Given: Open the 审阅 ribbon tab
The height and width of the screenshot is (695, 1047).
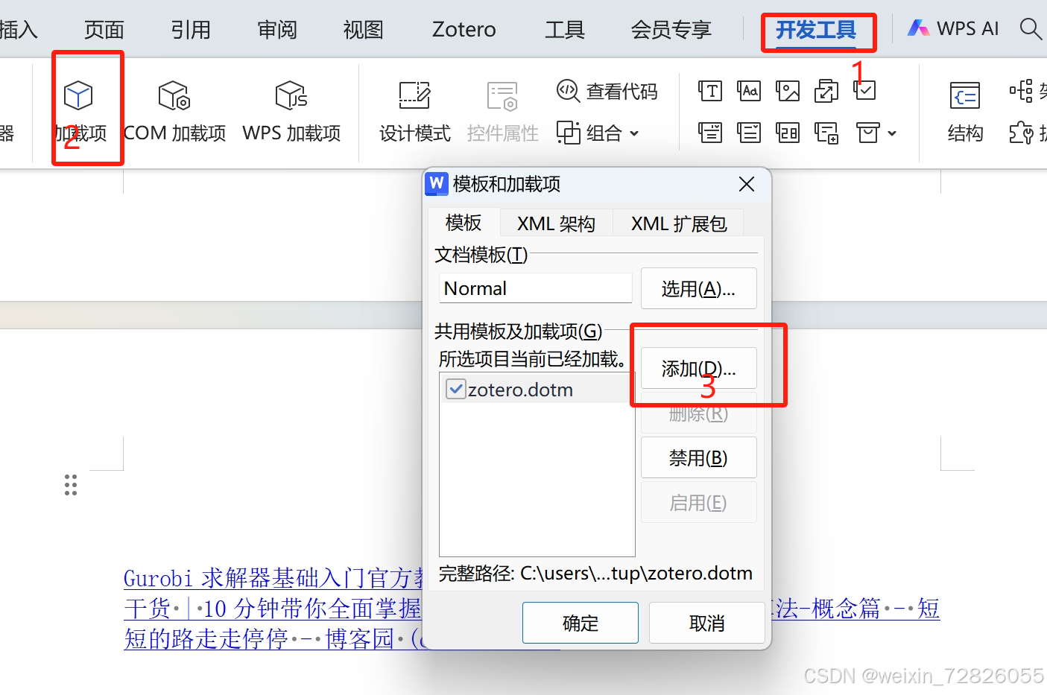Looking at the screenshot, I should 277,30.
